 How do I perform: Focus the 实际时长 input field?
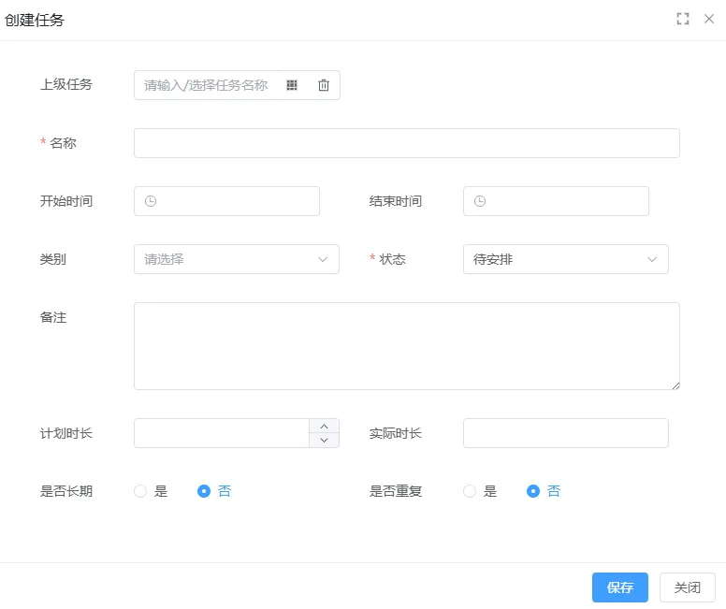pos(565,433)
